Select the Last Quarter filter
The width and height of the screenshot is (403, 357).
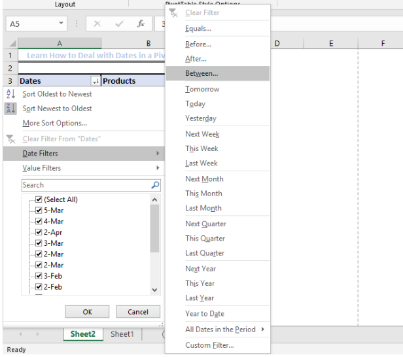218,253
